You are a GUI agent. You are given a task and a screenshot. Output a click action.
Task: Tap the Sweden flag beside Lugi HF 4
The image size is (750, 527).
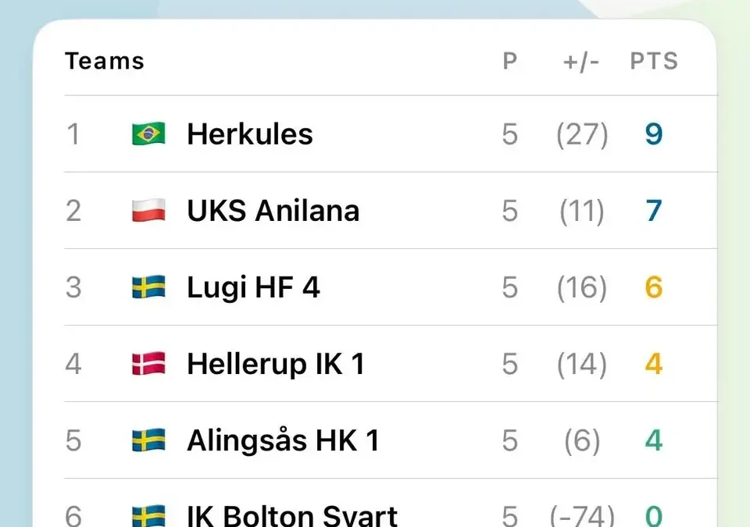(148, 287)
